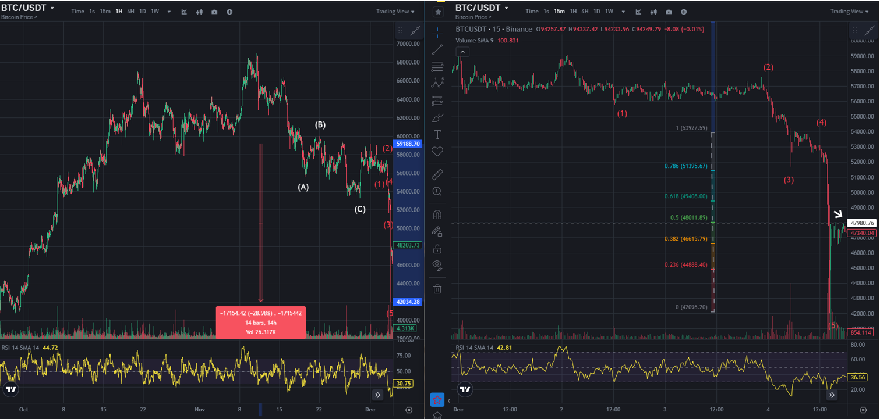Screen dimensions: 880x419
Task: Open indicators icon in the right chart toolbar
Action: click(639, 12)
